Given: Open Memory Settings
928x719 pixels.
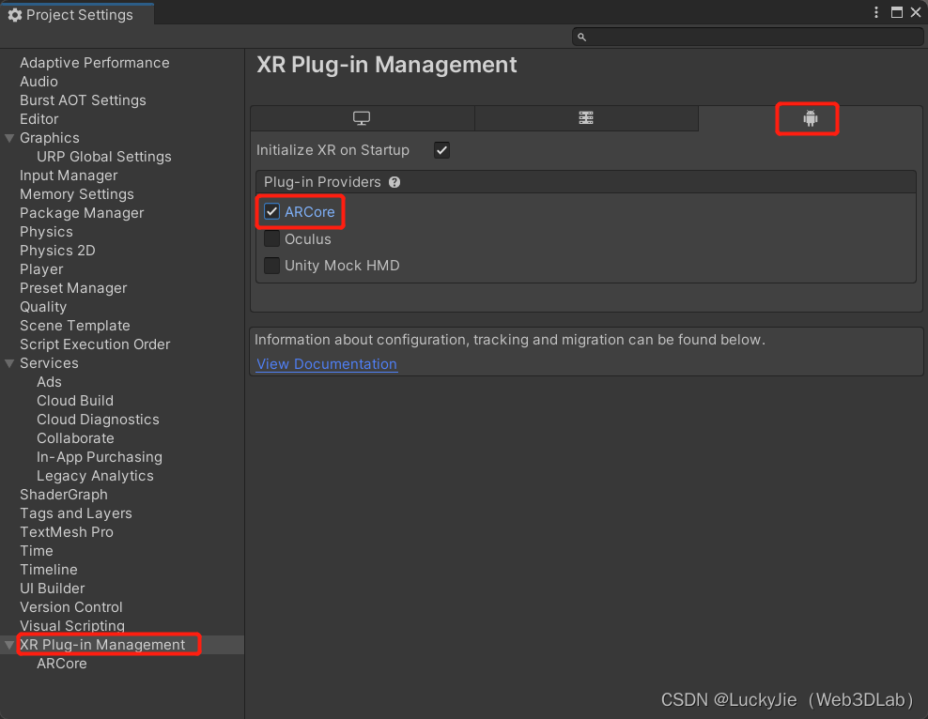Looking at the screenshot, I should click(x=77, y=194).
